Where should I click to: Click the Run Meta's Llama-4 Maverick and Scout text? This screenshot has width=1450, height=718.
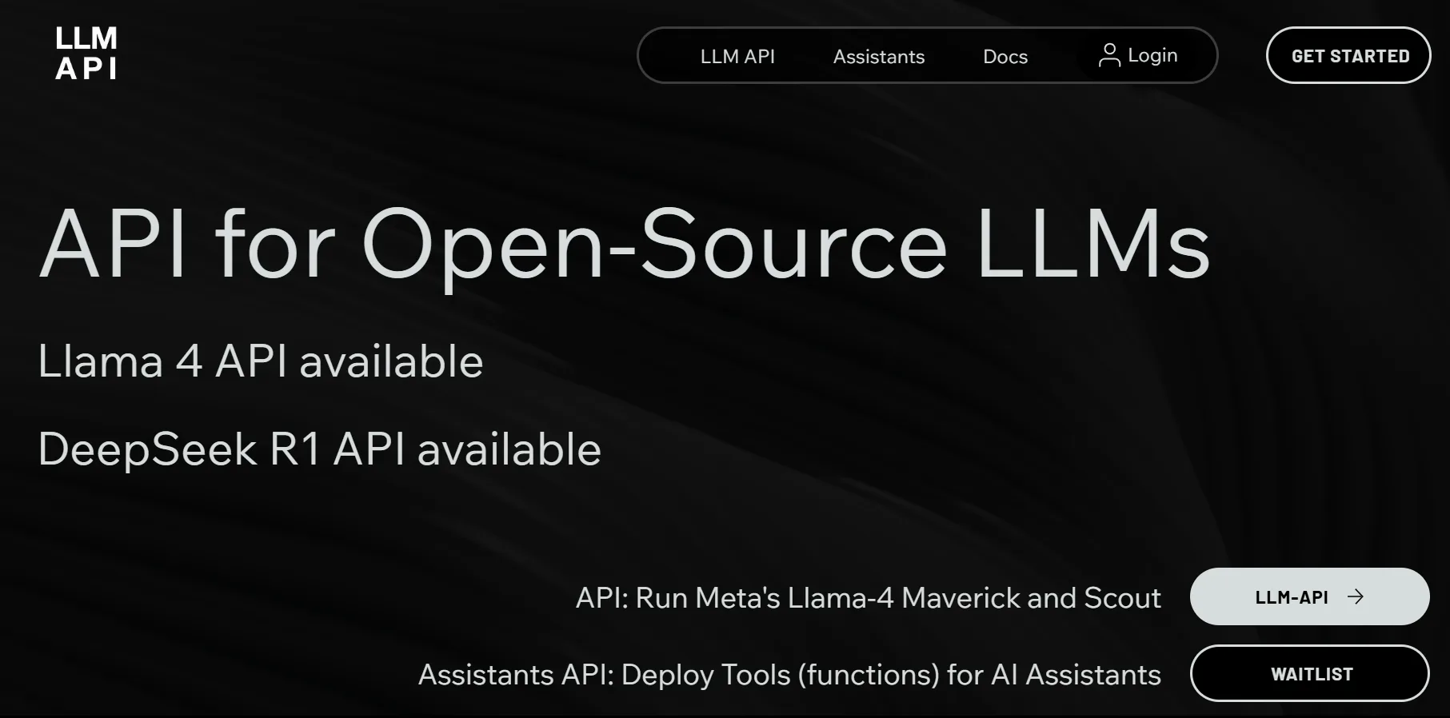pos(868,597)
